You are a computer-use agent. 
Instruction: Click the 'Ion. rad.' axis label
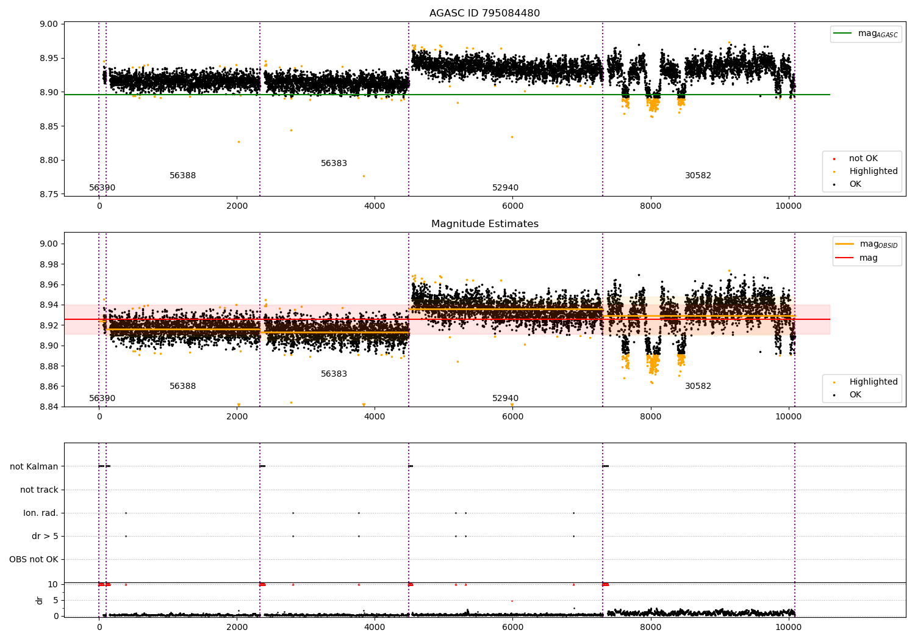[41, 513]
